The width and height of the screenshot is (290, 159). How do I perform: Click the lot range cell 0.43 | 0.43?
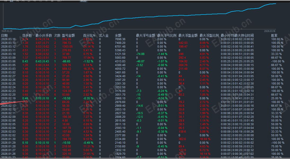(42, 61)
